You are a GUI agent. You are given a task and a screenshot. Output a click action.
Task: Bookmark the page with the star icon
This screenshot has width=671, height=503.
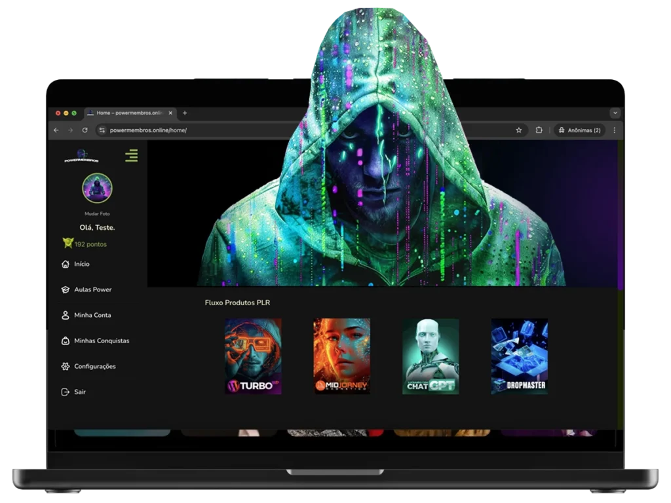(x=518, y=130)
